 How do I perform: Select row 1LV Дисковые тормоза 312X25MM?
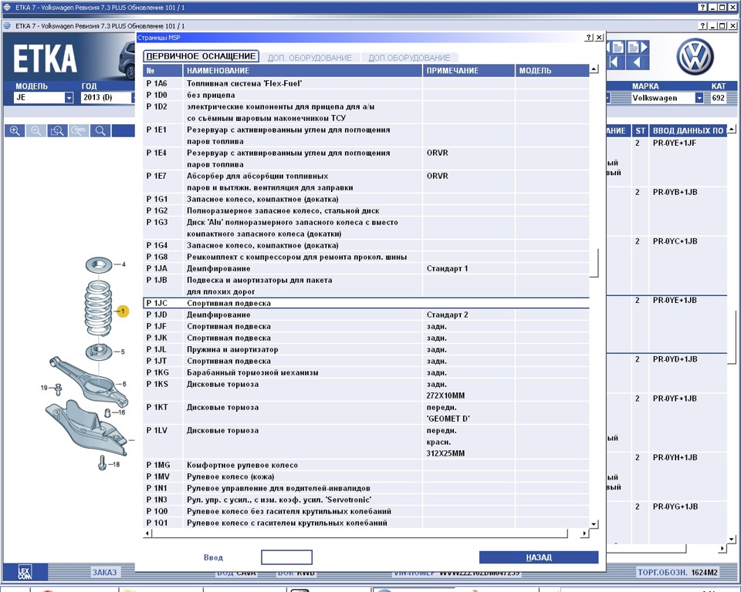click(x=366, y=442)
